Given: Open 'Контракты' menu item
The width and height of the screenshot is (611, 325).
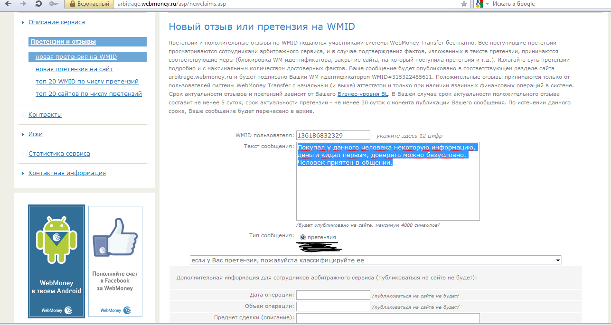Looking at the screenshot, I should 45,115.
